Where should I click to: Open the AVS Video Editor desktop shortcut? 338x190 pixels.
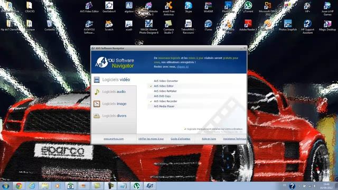[x=89, y=7]
